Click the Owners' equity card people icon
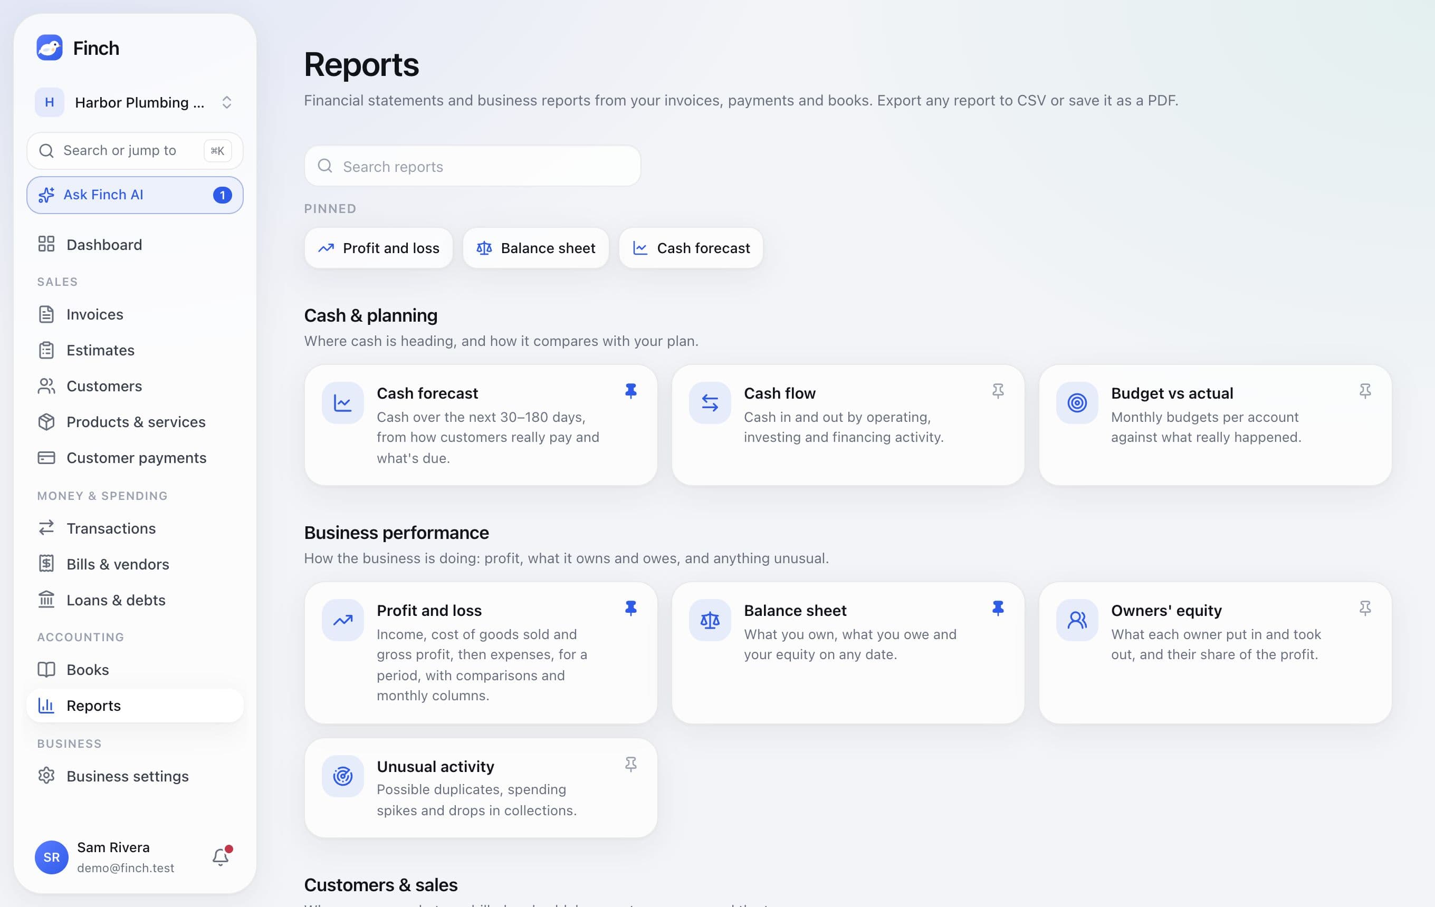The image size is (1435, 907). pyautogui.click(x=1077, y=621)
